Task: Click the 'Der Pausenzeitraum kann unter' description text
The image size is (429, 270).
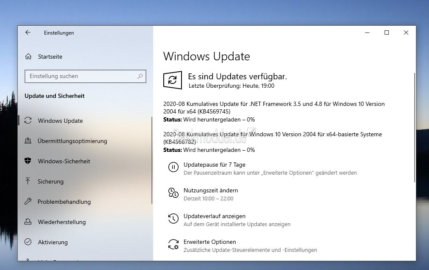Action: click(x=270, y=173)
